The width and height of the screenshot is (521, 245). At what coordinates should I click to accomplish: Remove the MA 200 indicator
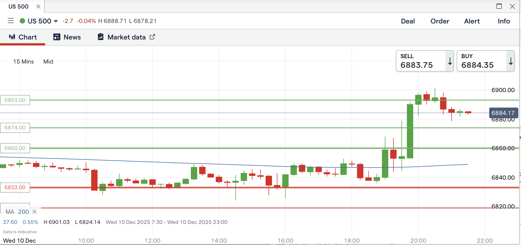[34, 212]
